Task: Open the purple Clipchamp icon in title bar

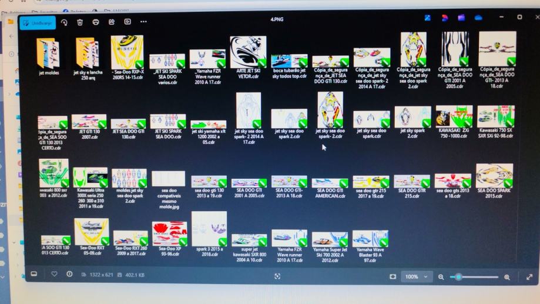Action: 461,18
